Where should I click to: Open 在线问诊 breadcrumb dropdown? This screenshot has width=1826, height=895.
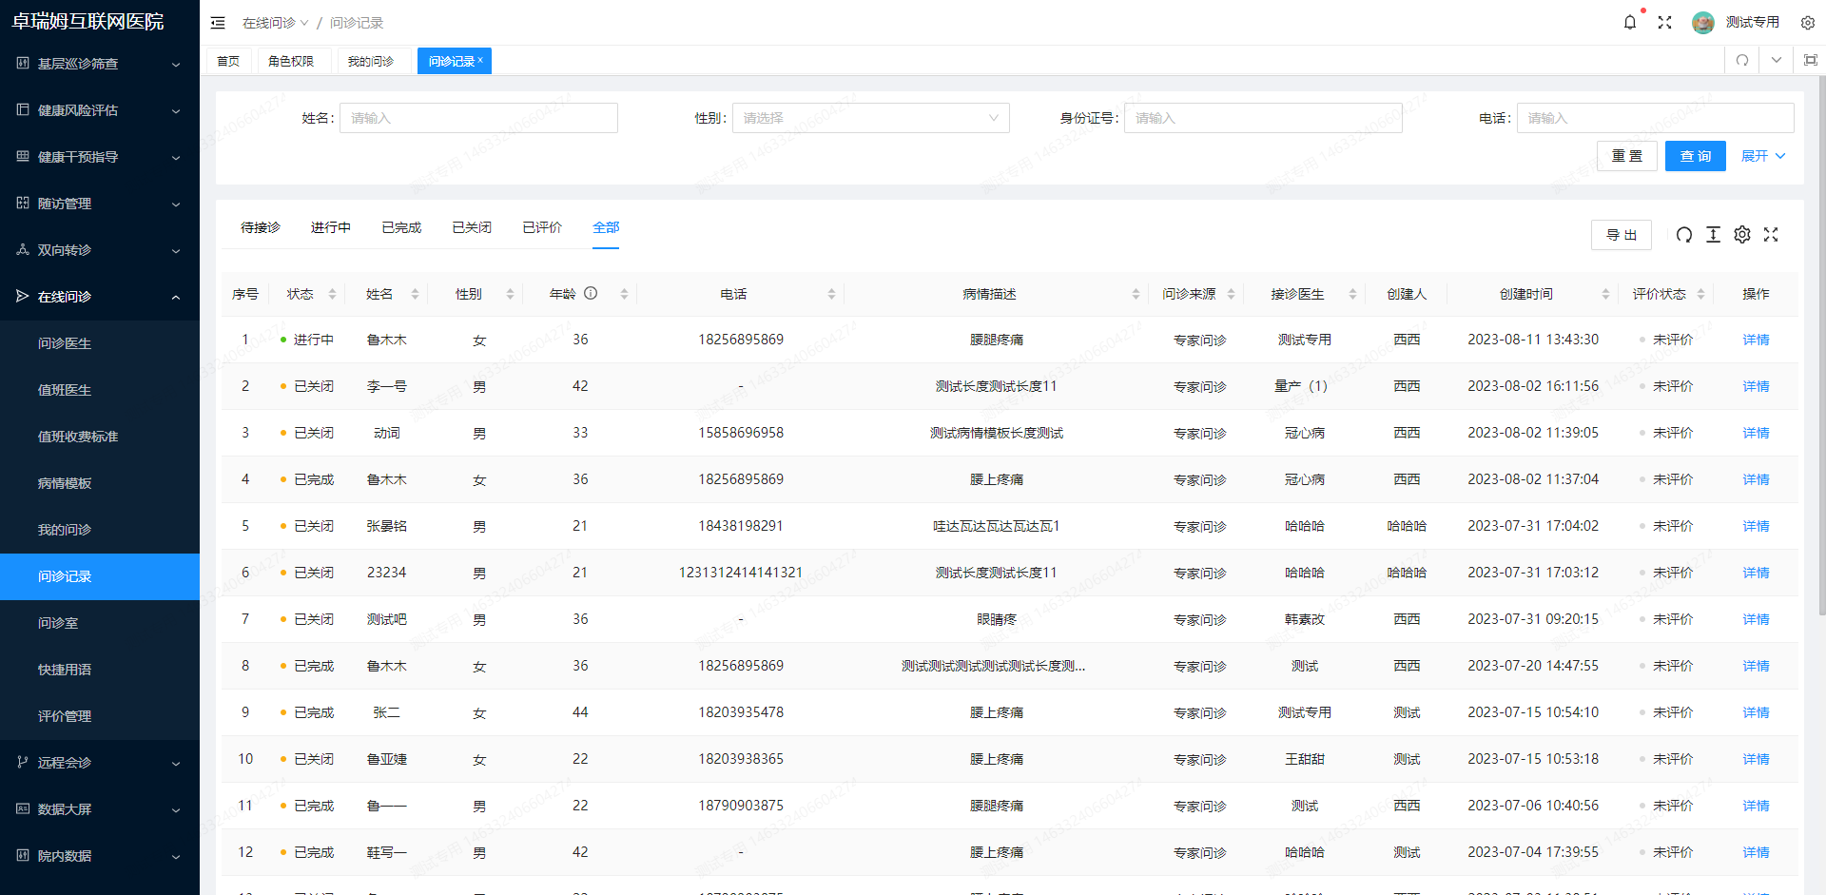tap(275, 23)
